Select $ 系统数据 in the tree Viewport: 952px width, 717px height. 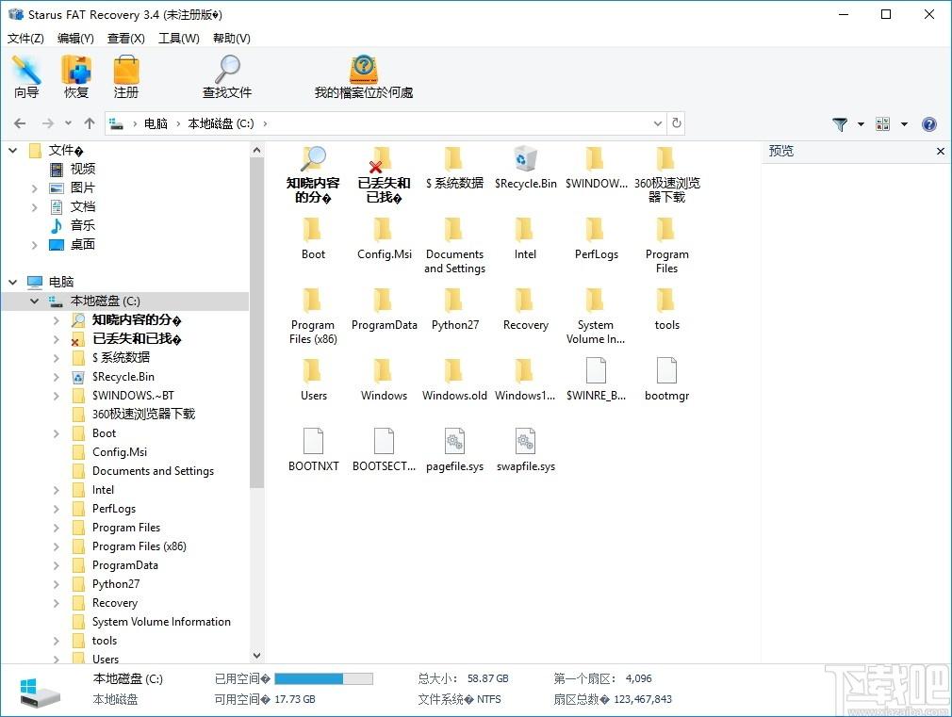click(121, 358)
